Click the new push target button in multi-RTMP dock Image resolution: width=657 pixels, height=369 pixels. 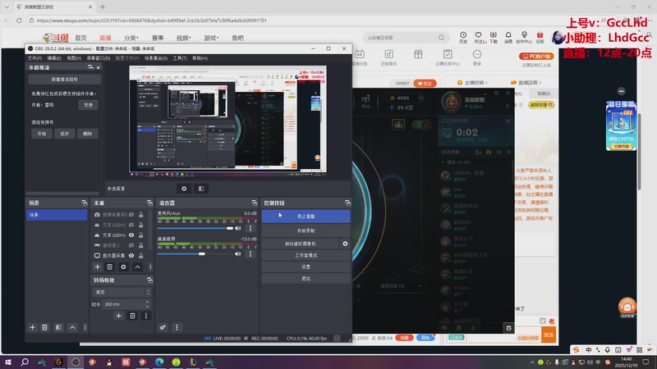pos(65,79)
